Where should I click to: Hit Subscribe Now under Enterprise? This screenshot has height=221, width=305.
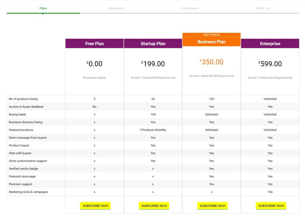271,206
